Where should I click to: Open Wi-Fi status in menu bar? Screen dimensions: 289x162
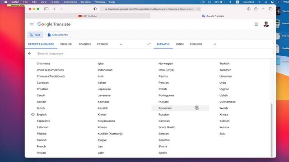259,2
